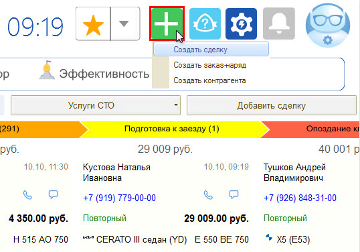Open phone link +7 (926) 848-31-00
The height and width of the screenshot is (252, 360).
[300, 198]
